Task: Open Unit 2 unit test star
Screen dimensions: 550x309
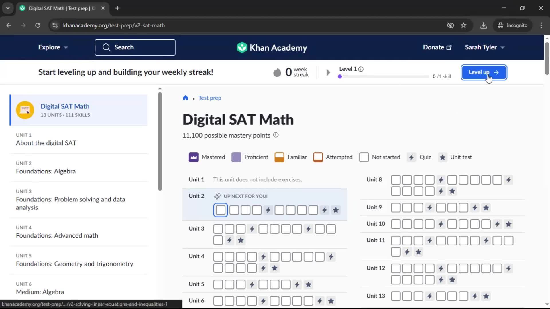Action: pos(336,210)
